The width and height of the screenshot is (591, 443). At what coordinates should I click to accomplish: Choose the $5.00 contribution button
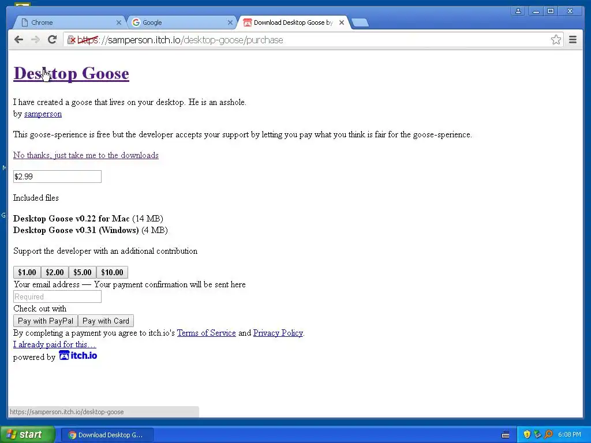coord(83,272)
